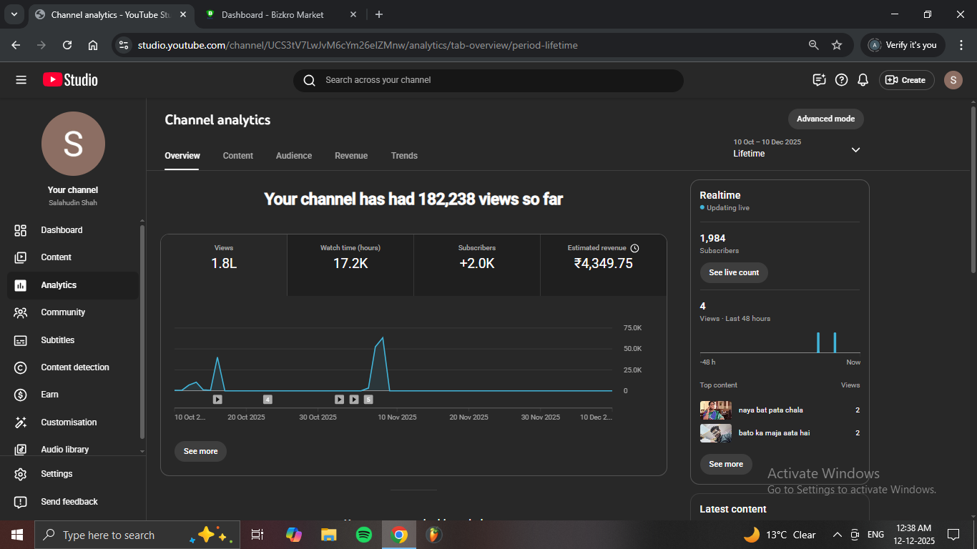
Task: Toggle the hamburger menu in Studio header
Action: point(21,80)
